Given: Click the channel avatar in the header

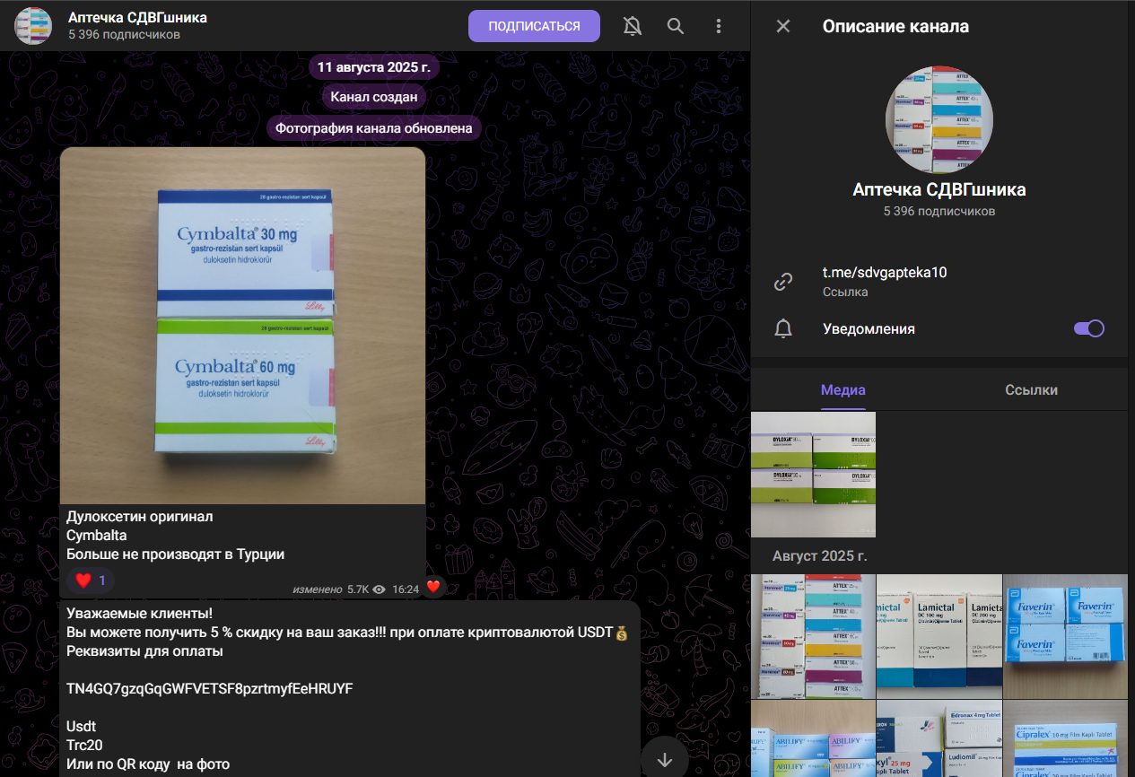Looking at the screenshot, I should [33, 26].
